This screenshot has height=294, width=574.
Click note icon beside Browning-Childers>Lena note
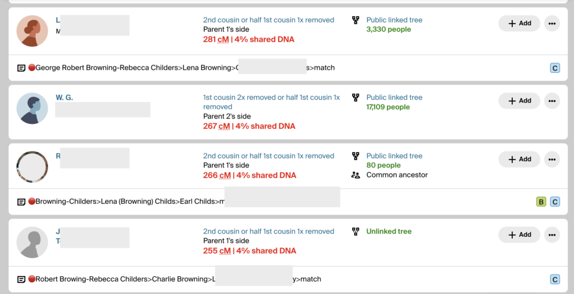coord(21,202)
